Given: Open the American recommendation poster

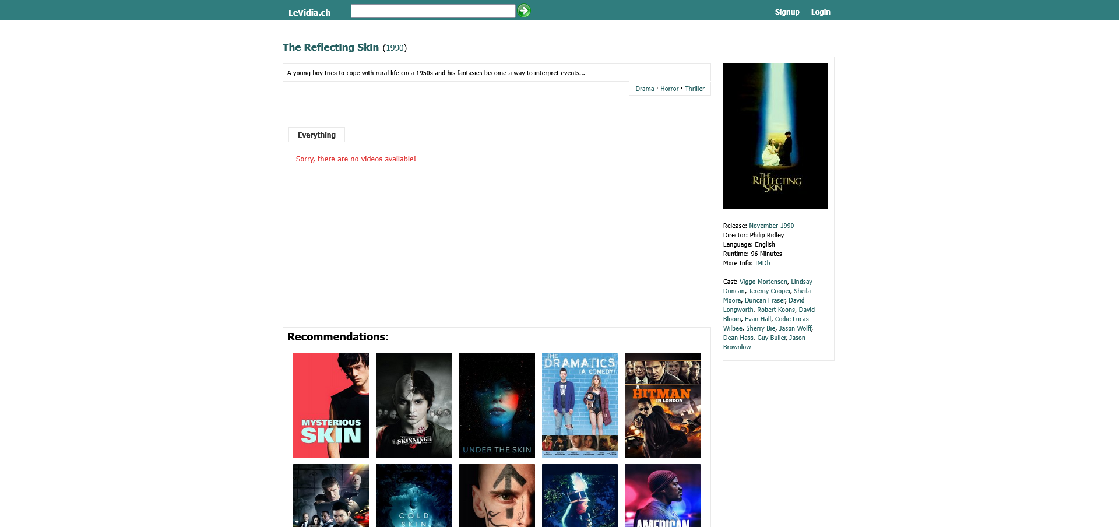Looking at the screenshot, I should coord(663,496).
